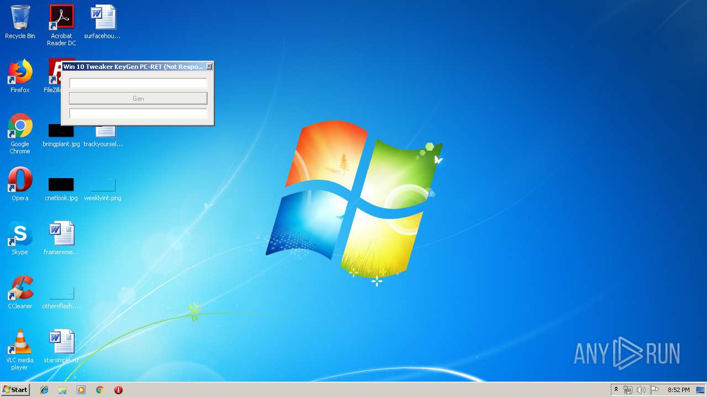Open Windows Media Player from taskbar
This screenshot has height=397, width=707.
tap(81, 390)
